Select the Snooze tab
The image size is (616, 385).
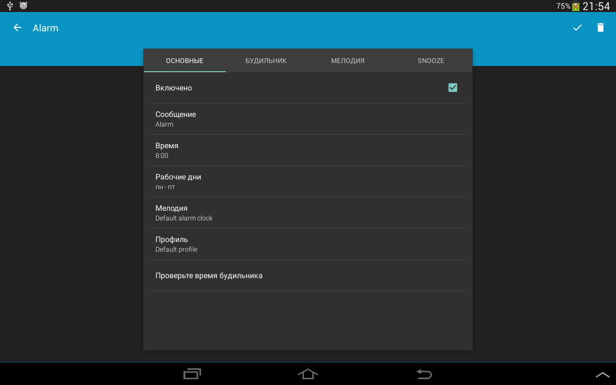point(431,61)
